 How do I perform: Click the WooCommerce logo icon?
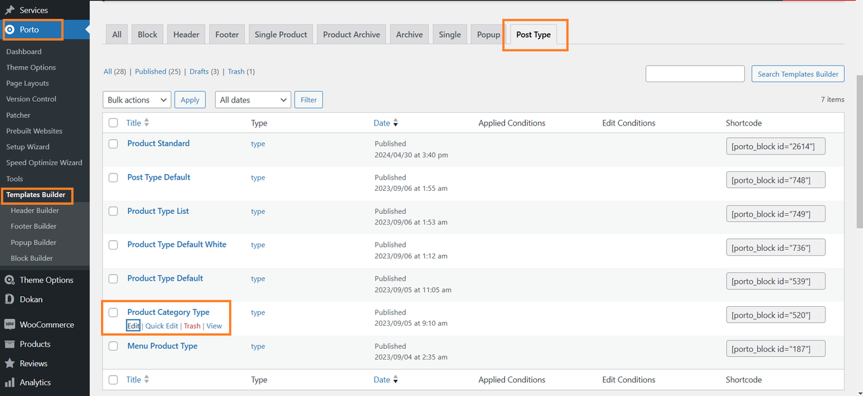pos(9,324)
